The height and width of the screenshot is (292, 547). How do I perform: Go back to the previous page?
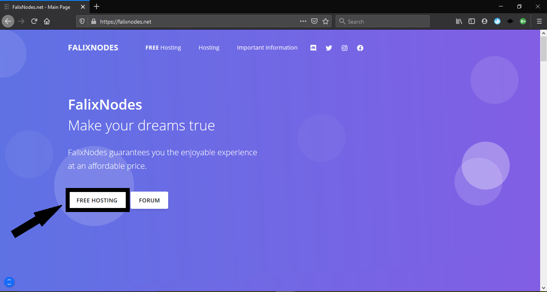[x=8, y=22]
